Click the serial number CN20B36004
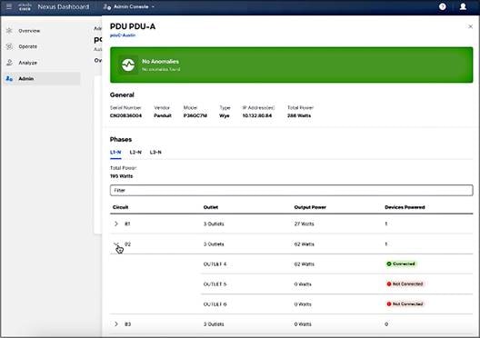Screen dimensions: 480x338 click(x=125, y=115)
